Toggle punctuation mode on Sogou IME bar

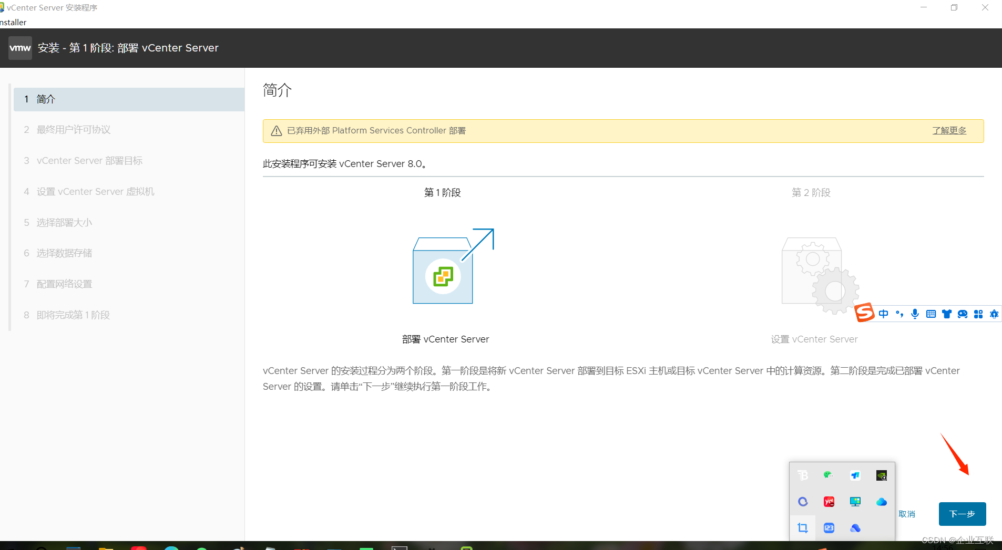click(x=899, y=314)
